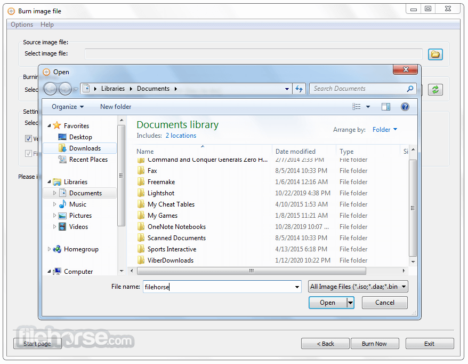Click the Exit button
Screen dimensions: 468x364
click(x=430, y=344)
